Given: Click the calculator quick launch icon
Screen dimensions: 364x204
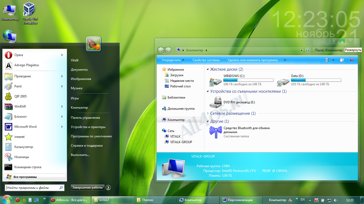Looking at the screenshot, I should pos(30,200).
